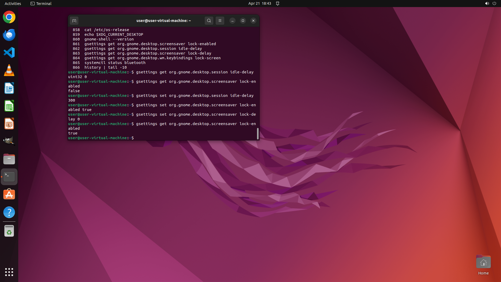Open LibreOffice Writer from dock
The width and height of the screenshot is (501, 282).
tap(9, 88)
